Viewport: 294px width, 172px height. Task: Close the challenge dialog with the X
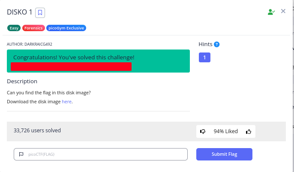283,11
